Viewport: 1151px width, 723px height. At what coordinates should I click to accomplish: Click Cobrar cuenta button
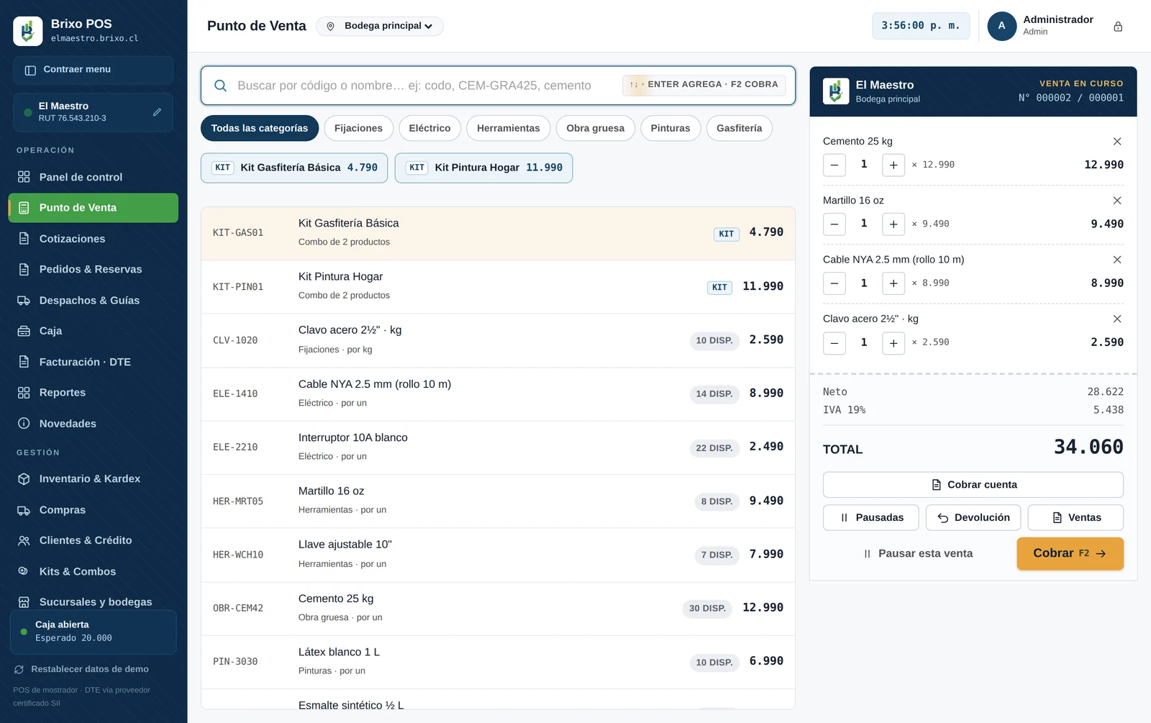point(973,485)
